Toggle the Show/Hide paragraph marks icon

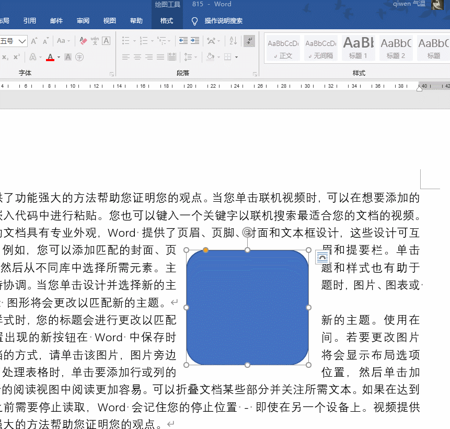click(250, 40)
